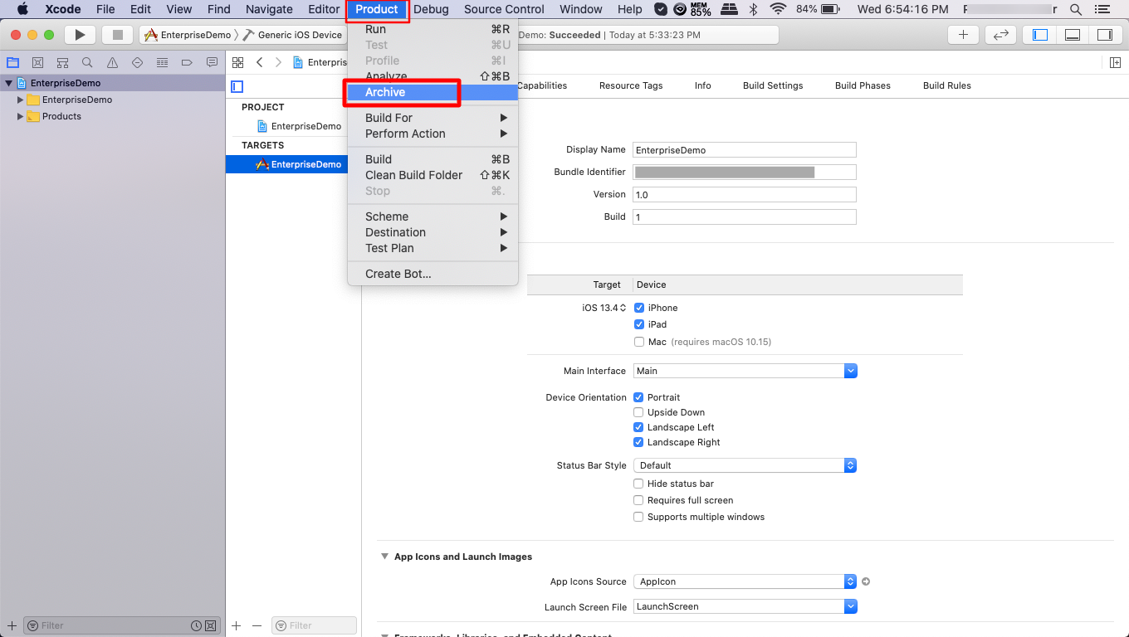Open the Report navigator speech bubble icon
Viewport: 1129px width, 637px height.
[212, 62]
